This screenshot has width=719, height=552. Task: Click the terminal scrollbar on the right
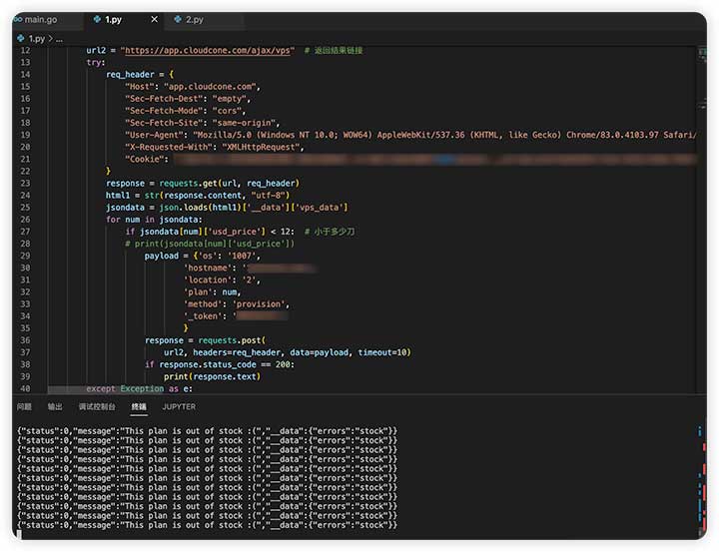[x=702, y=477]
